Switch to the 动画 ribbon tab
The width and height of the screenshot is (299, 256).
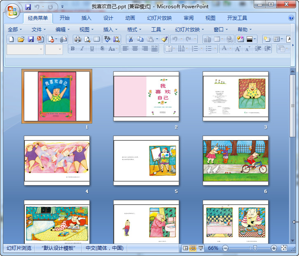pos(130,18)
